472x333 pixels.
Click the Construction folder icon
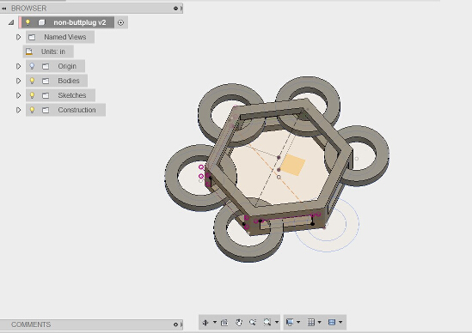click(46, 111)
